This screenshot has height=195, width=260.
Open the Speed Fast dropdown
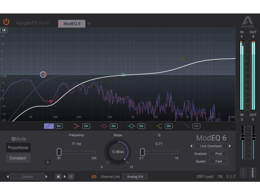coord(218,161)
